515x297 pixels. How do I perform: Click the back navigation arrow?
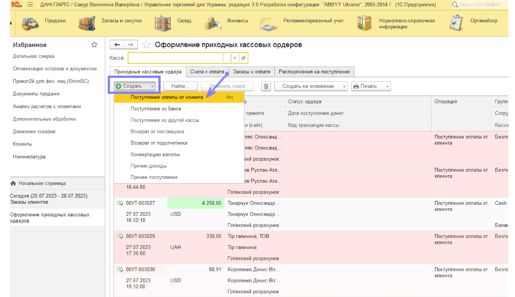coord(117,45)
